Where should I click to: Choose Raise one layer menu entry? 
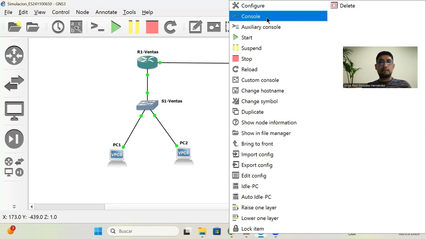point(278,207)
